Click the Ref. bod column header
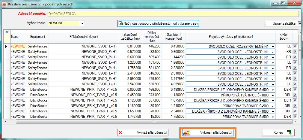Viewport: 303px width, 140px height. (284, 37)
